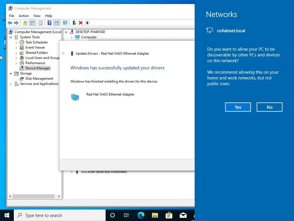Open the Action menu
Image resolution: width=294 pixels, height=221 pixels.
point(24,16)
